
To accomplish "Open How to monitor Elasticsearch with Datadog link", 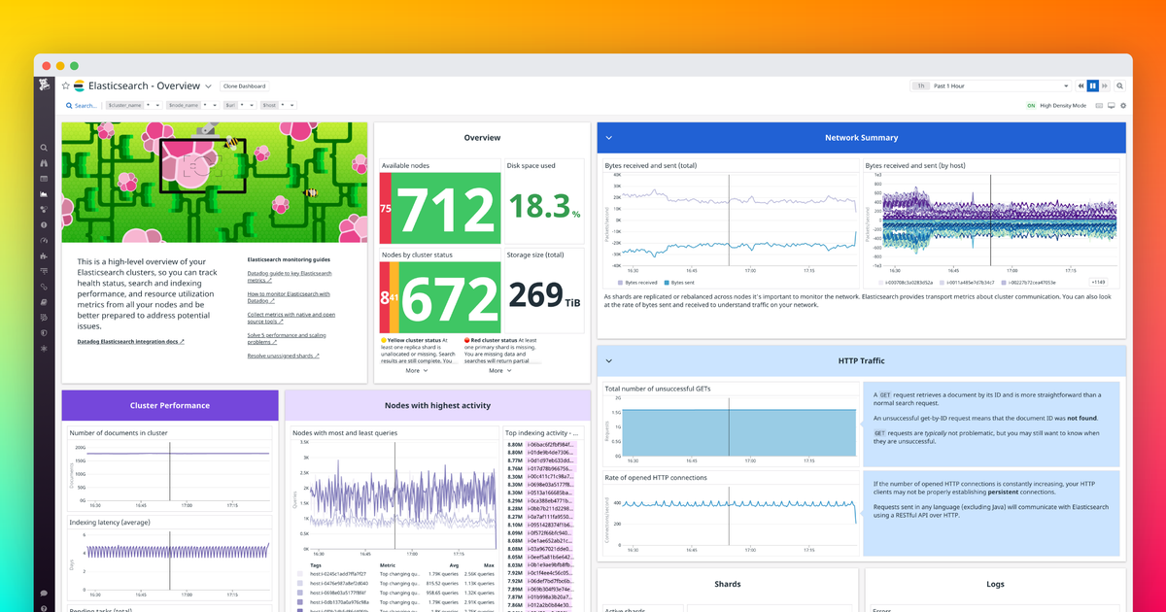I will [289, 297].
